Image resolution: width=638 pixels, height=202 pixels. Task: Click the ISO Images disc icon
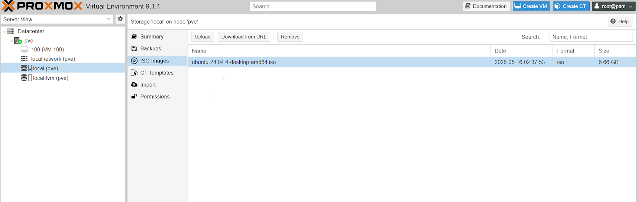(134, 61)
